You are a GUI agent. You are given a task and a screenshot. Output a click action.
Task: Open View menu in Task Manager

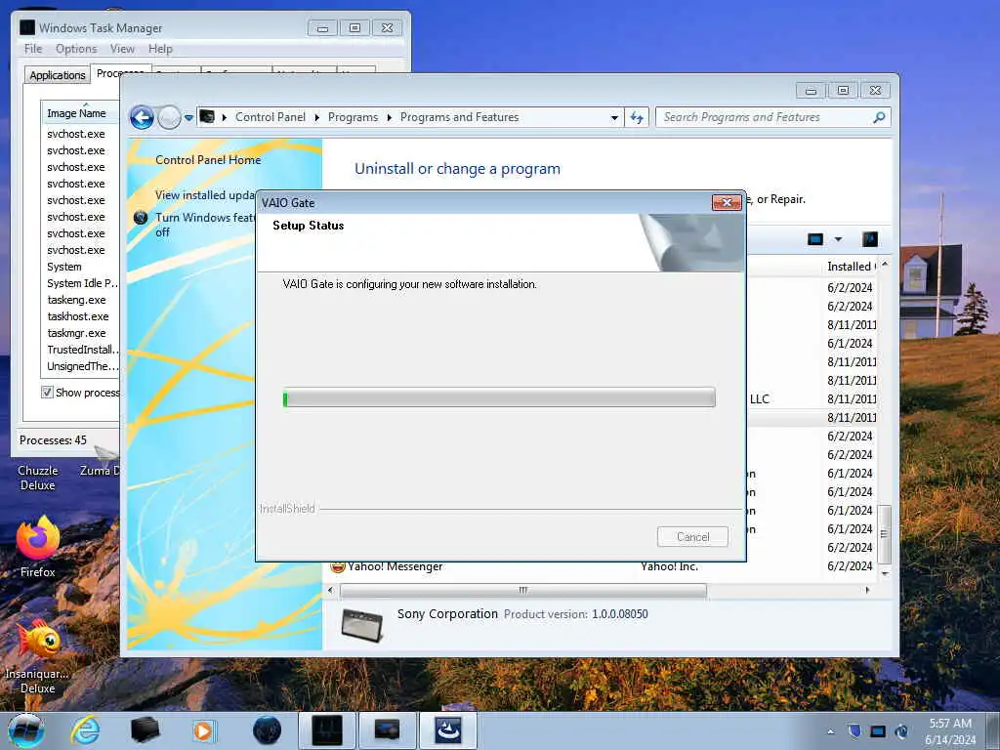coord(122,49)
